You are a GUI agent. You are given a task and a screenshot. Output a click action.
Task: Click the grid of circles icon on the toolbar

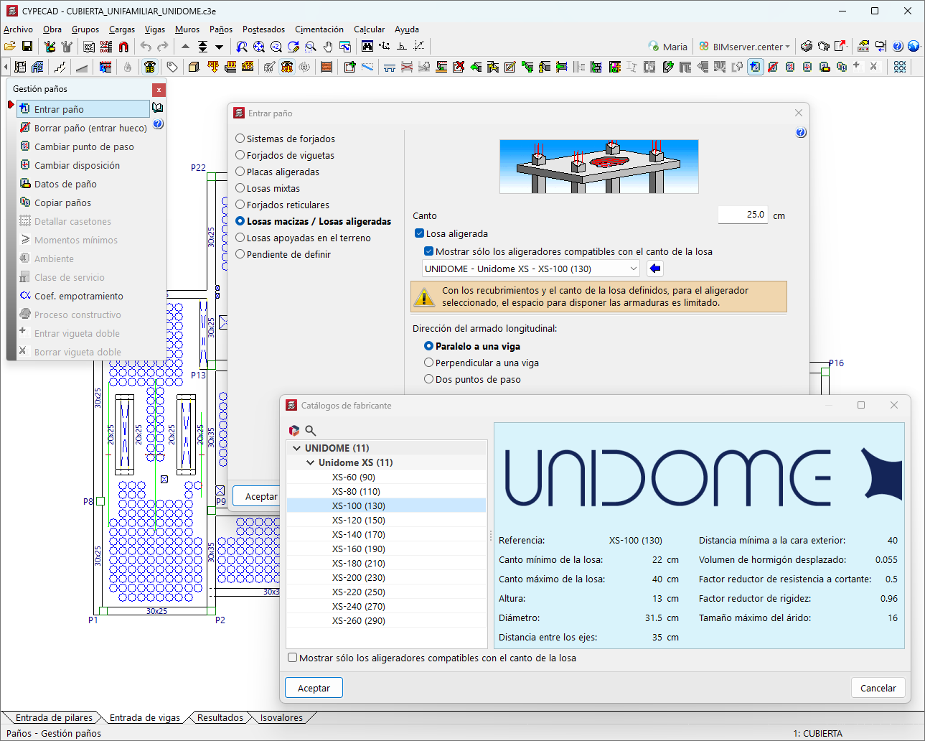coord(900,67)
